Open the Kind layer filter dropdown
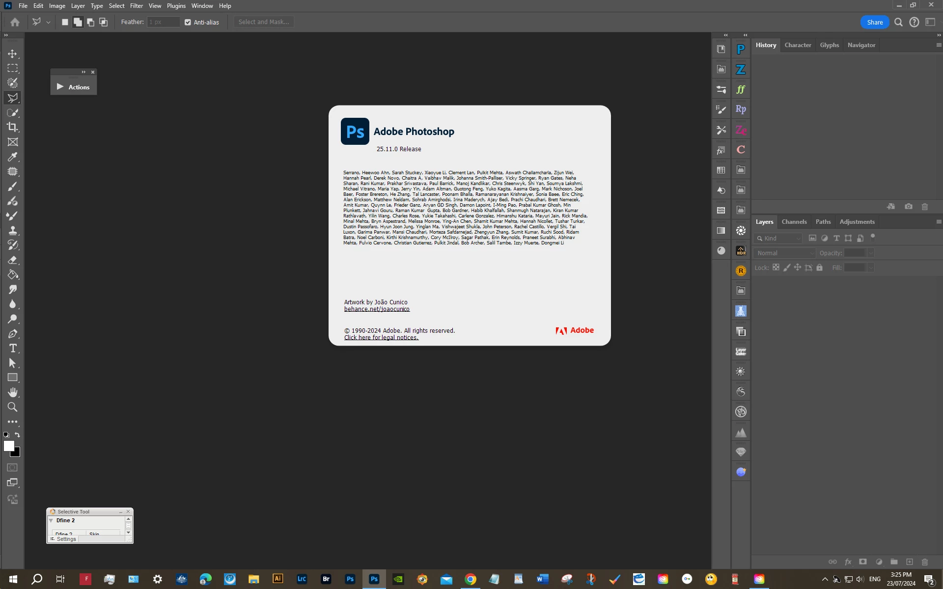Viewport: 943px width, 589px height. [x=779, y=238]
